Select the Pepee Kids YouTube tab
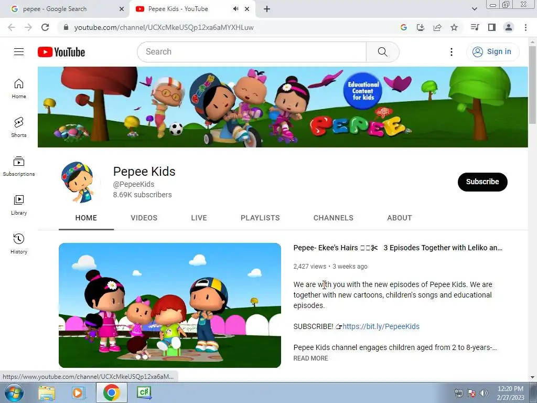The height and width of the screenshot is (403, 537). point(192,9)
